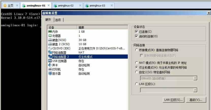Close the aminglinux-02 tab
This screenshot has width=211, height=110.
80,5
